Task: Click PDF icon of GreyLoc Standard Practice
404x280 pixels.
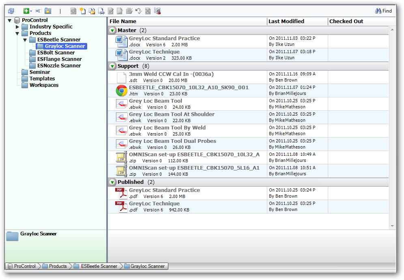Action: tap(121, 194)
